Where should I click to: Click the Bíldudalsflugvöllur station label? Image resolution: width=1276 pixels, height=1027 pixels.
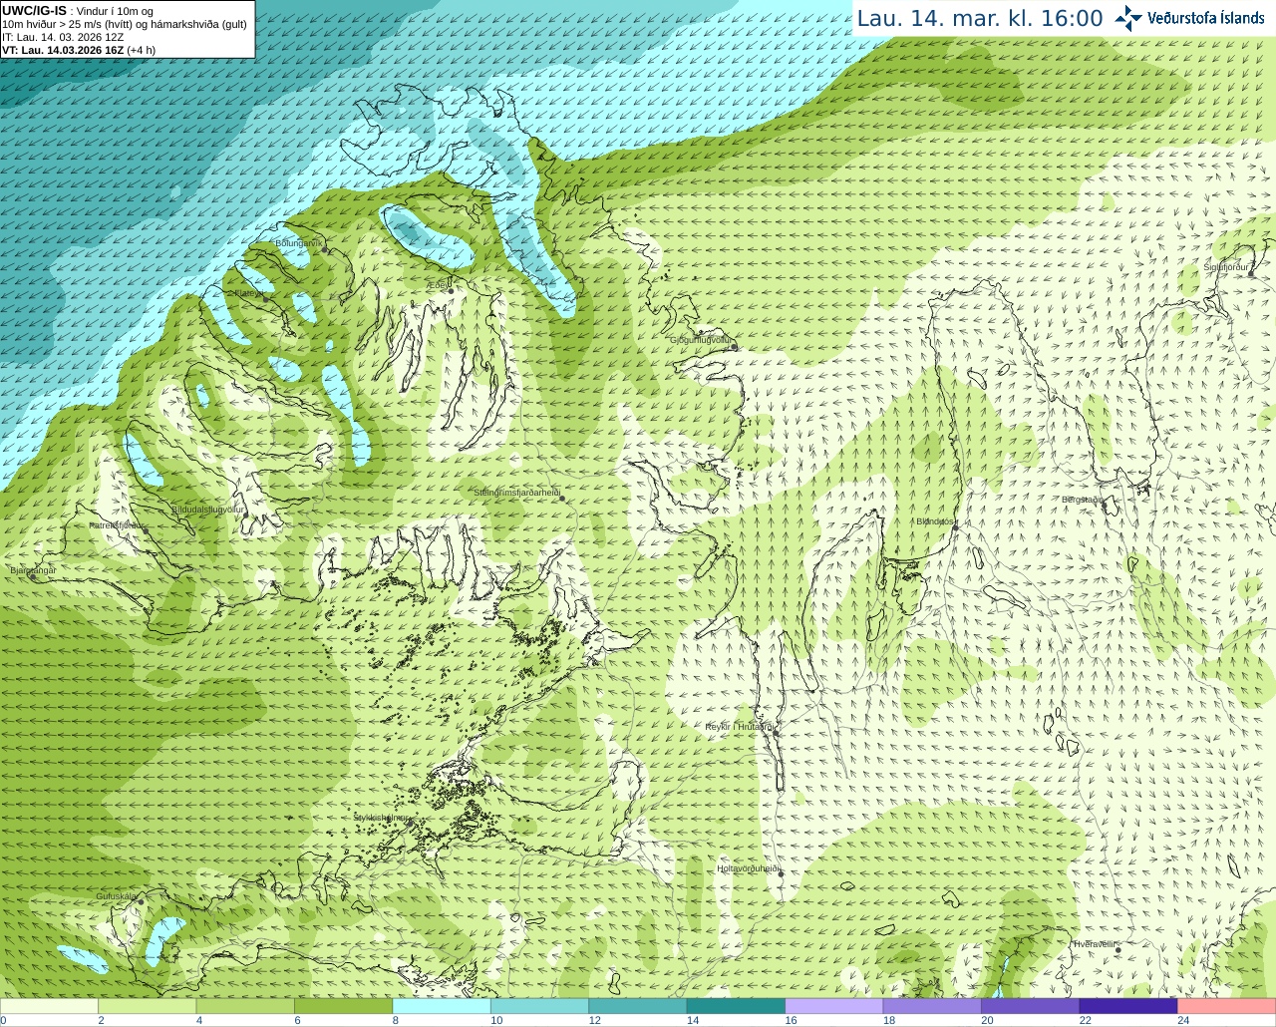coord(207,509)
